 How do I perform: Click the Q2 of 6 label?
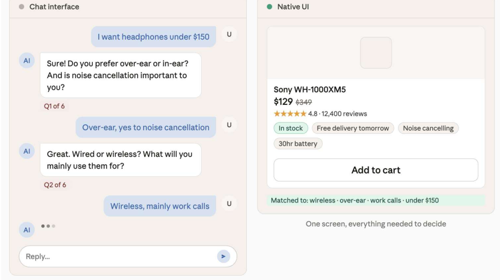click(x=55, y=185)
